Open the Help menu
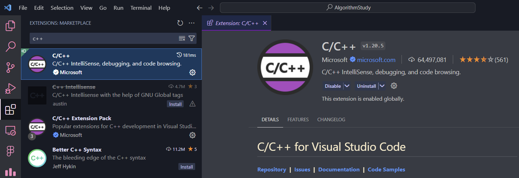The width and height of the screenshot is (519, 178). [164, 8]
